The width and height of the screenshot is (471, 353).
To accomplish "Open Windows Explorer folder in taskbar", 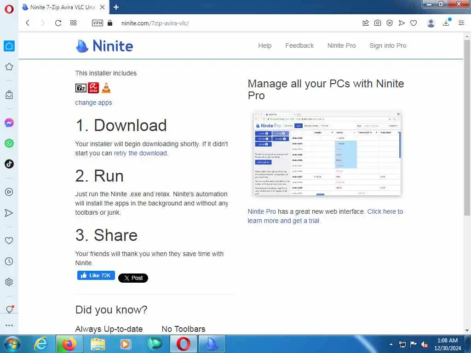I will [98, 344].
